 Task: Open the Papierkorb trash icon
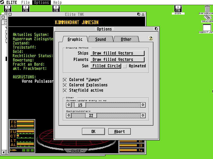point(207,9)
